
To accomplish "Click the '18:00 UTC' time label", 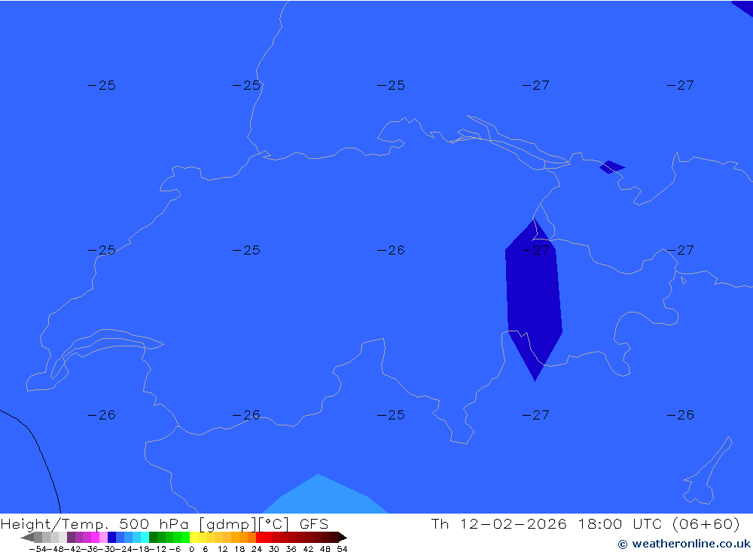I will (x=620, y=523).
